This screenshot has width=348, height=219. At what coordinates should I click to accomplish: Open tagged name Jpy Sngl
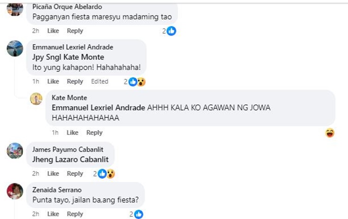(46, 57)
